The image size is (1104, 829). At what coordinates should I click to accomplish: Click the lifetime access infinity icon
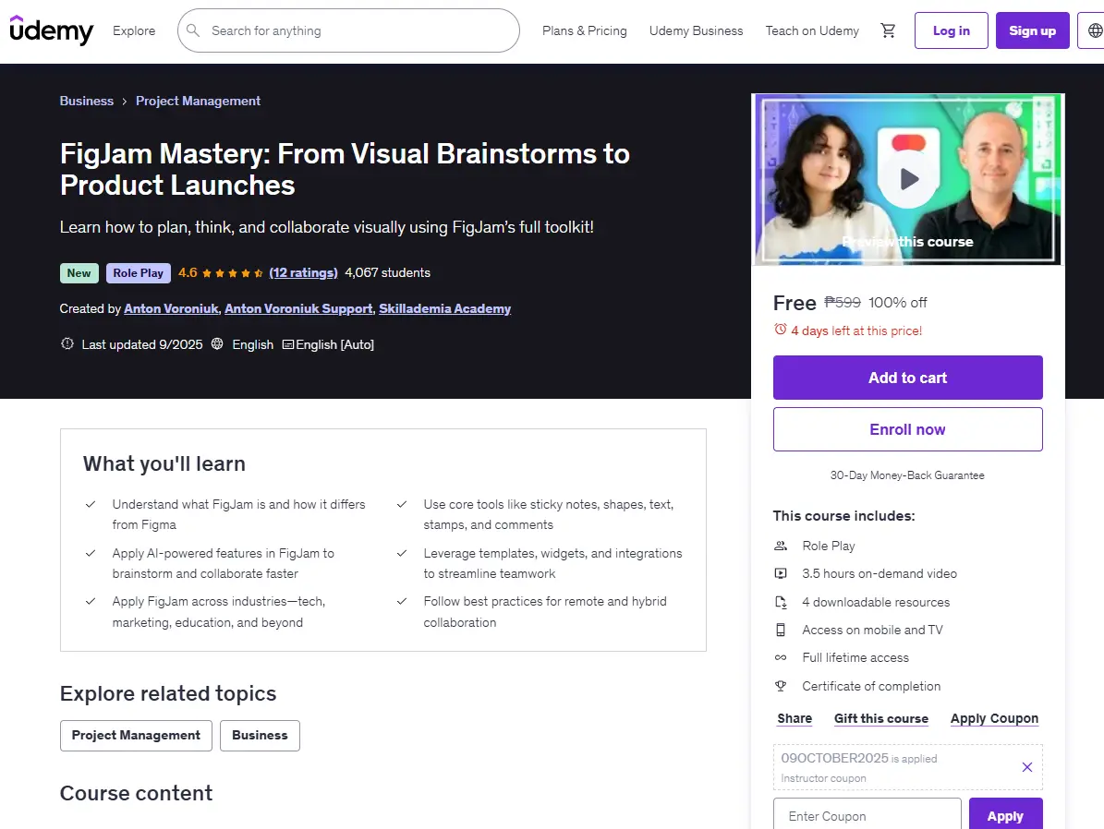[x=781, y=658]
